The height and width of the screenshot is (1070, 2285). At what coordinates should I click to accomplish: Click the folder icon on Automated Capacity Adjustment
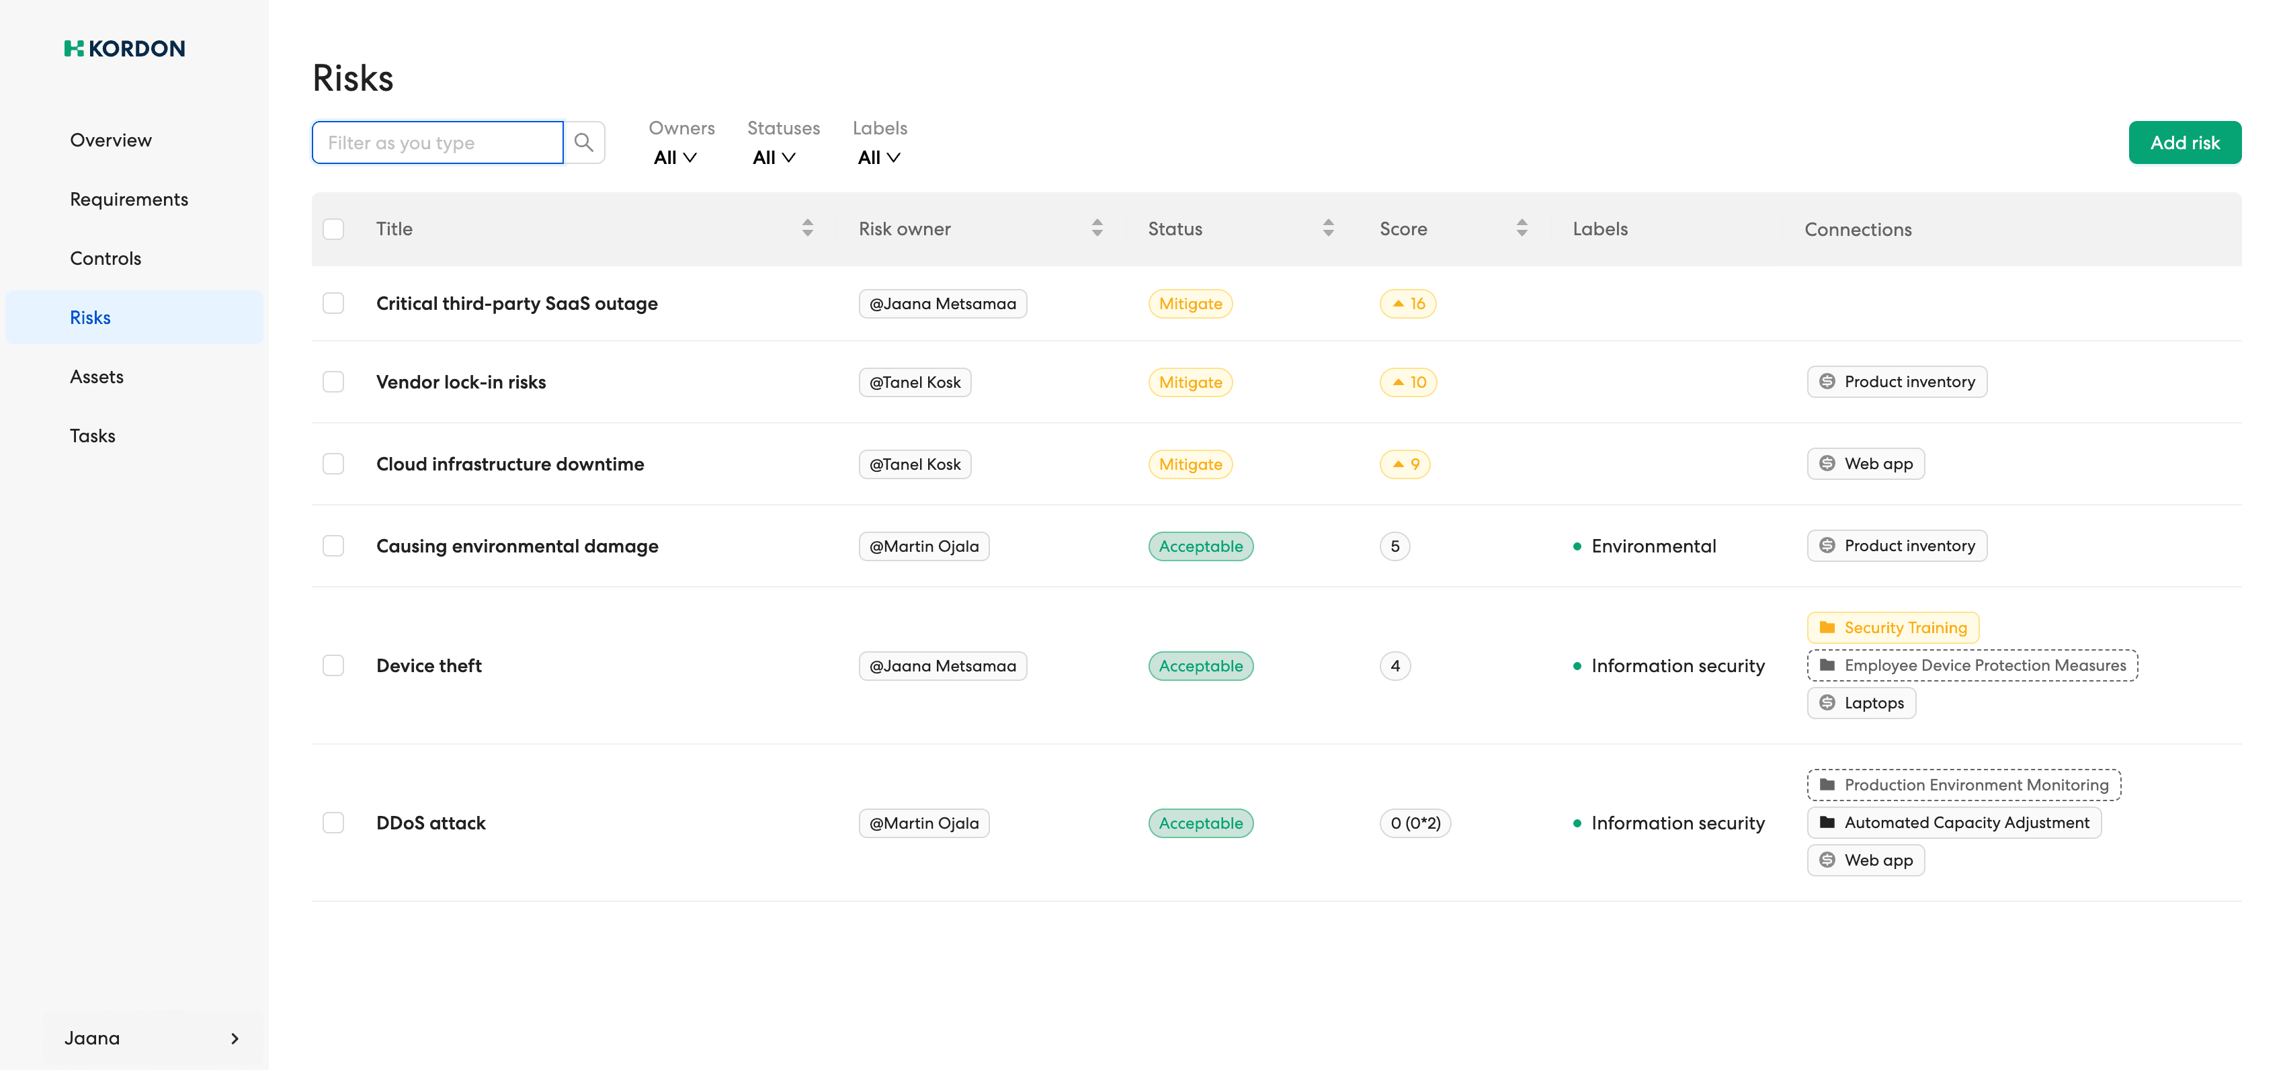[1828, 823]
